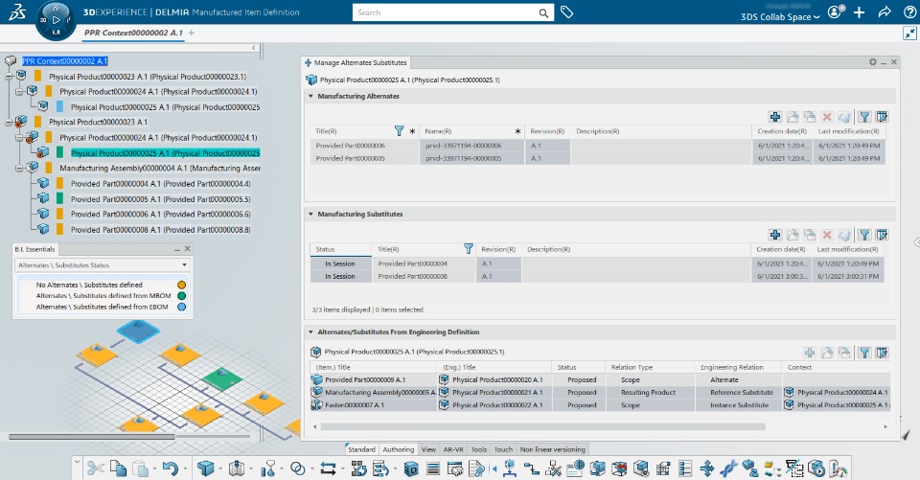The width and height of the screenshot is (920, 480).
Task: Open dropdown arrow next to the Undo icon
Action: (x=185, y=469)
